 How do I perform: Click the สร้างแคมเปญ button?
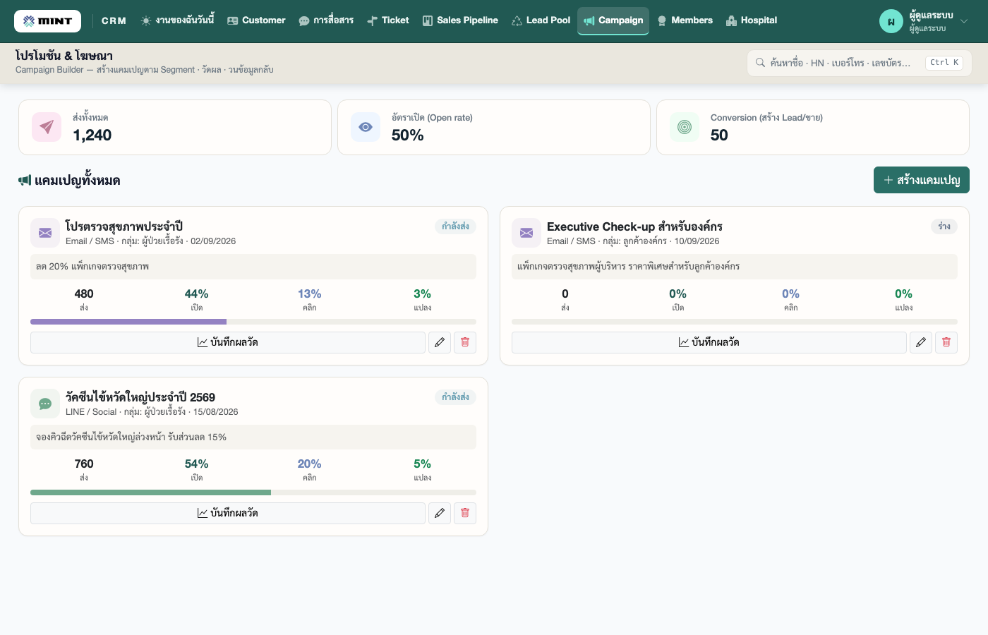(922, 180)
